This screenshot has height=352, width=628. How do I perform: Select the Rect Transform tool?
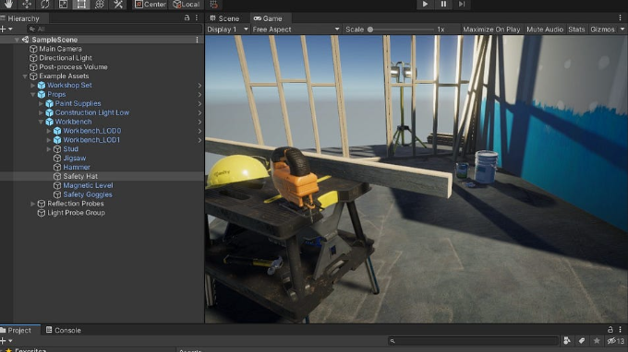pyautogui.click(x=81, y=5)
